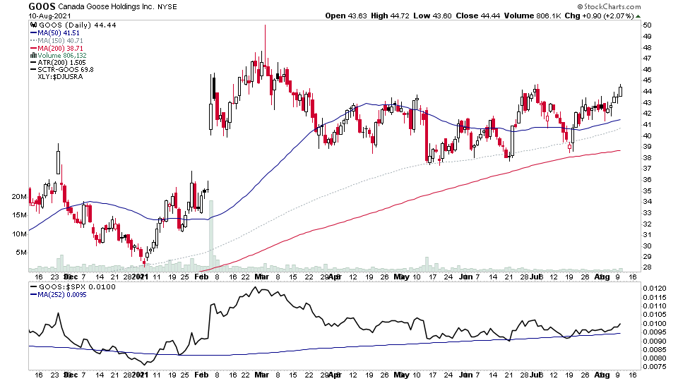The width and height of the screenshot is (678, 381).
Task: Click the Chg +0.90 (+2.07%) value
Action: pyautogui.click(x=600, y=16)
